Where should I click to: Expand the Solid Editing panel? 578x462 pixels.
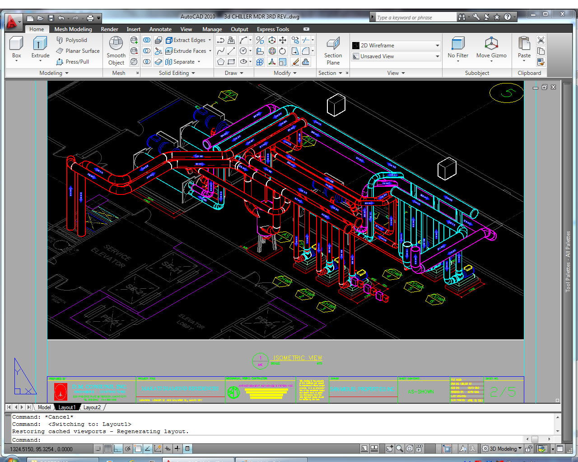pos(177,73)
